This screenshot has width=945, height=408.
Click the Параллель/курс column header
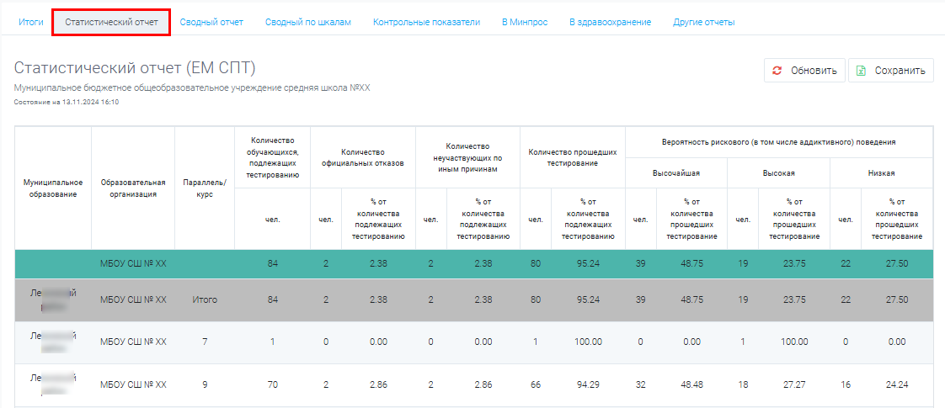pos(205,188)
